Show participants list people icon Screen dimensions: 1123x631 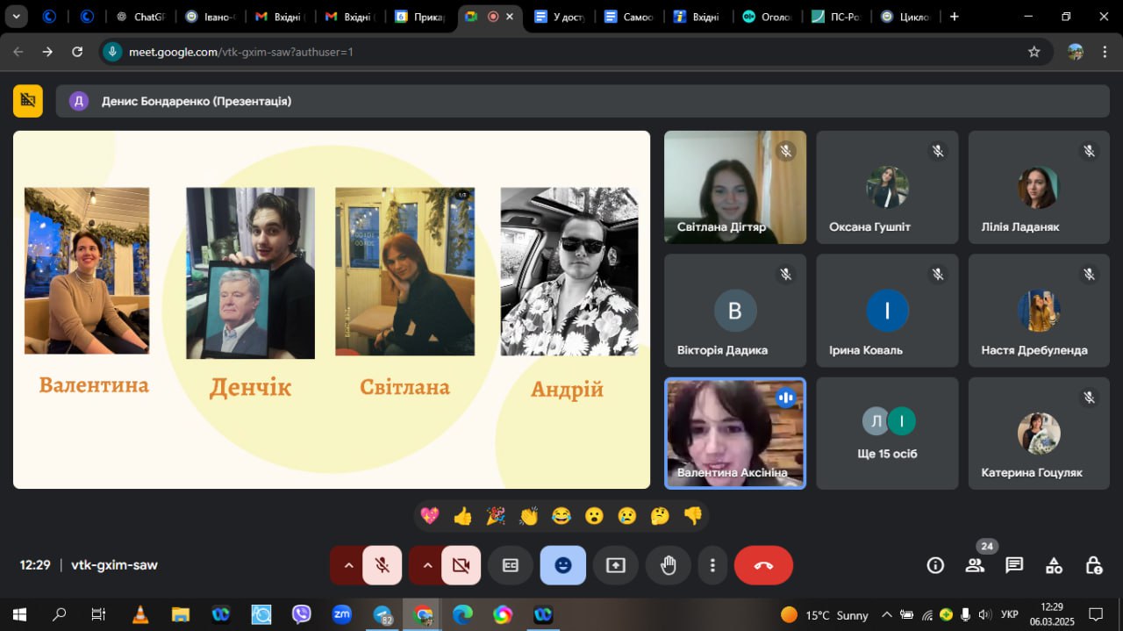pos(975,565)
